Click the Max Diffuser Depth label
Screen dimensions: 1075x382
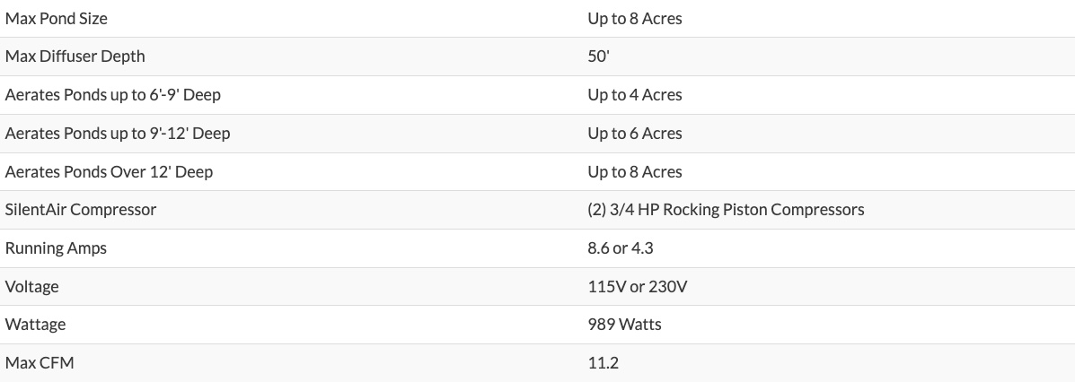(x=75, y=56)
